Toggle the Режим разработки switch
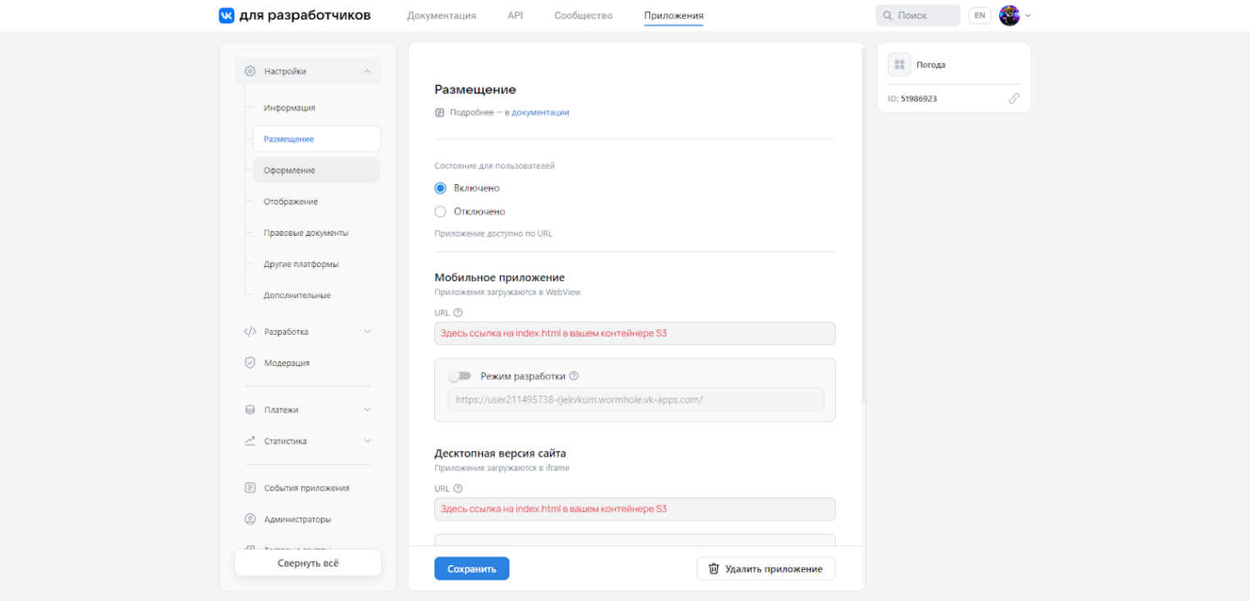 click(460, 377)
